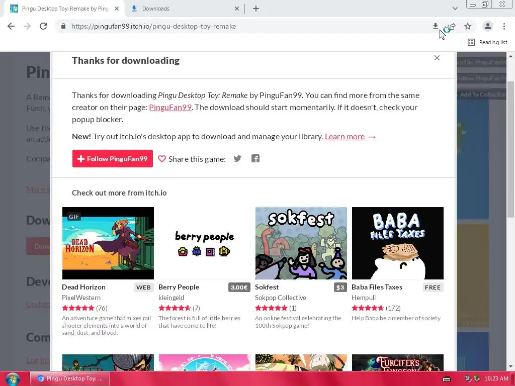The image size is (515, 386).
Task: Click the heart icon beside Share this game
Action: click(x=161, y=159)
